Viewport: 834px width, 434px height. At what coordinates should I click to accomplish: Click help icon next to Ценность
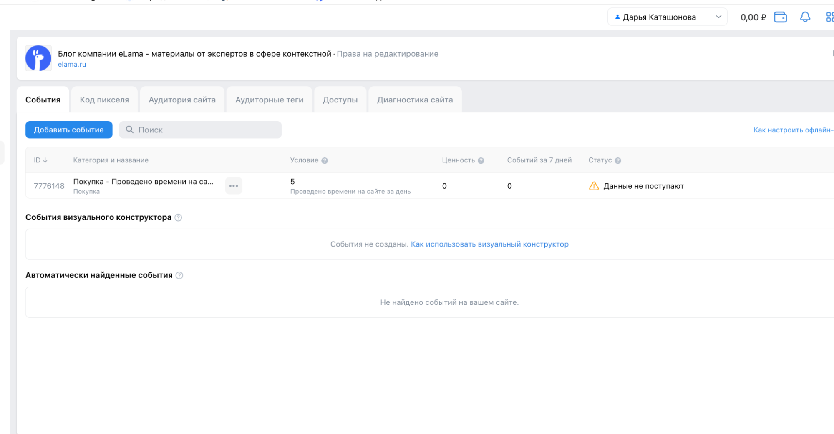click(x=481, y=161)
